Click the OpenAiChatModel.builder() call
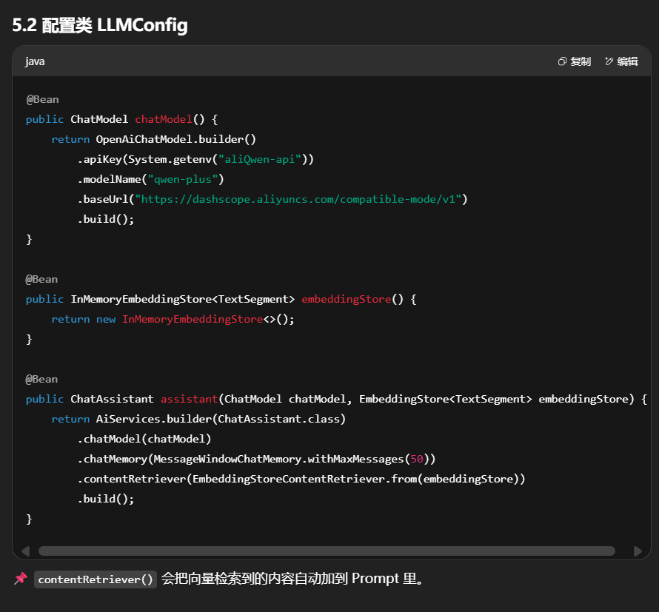This screenshot has height=612, width=659. (175, 139)
